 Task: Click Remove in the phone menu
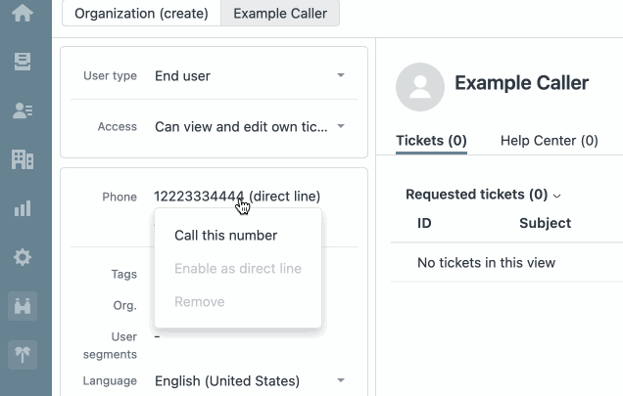pos(199,301)
